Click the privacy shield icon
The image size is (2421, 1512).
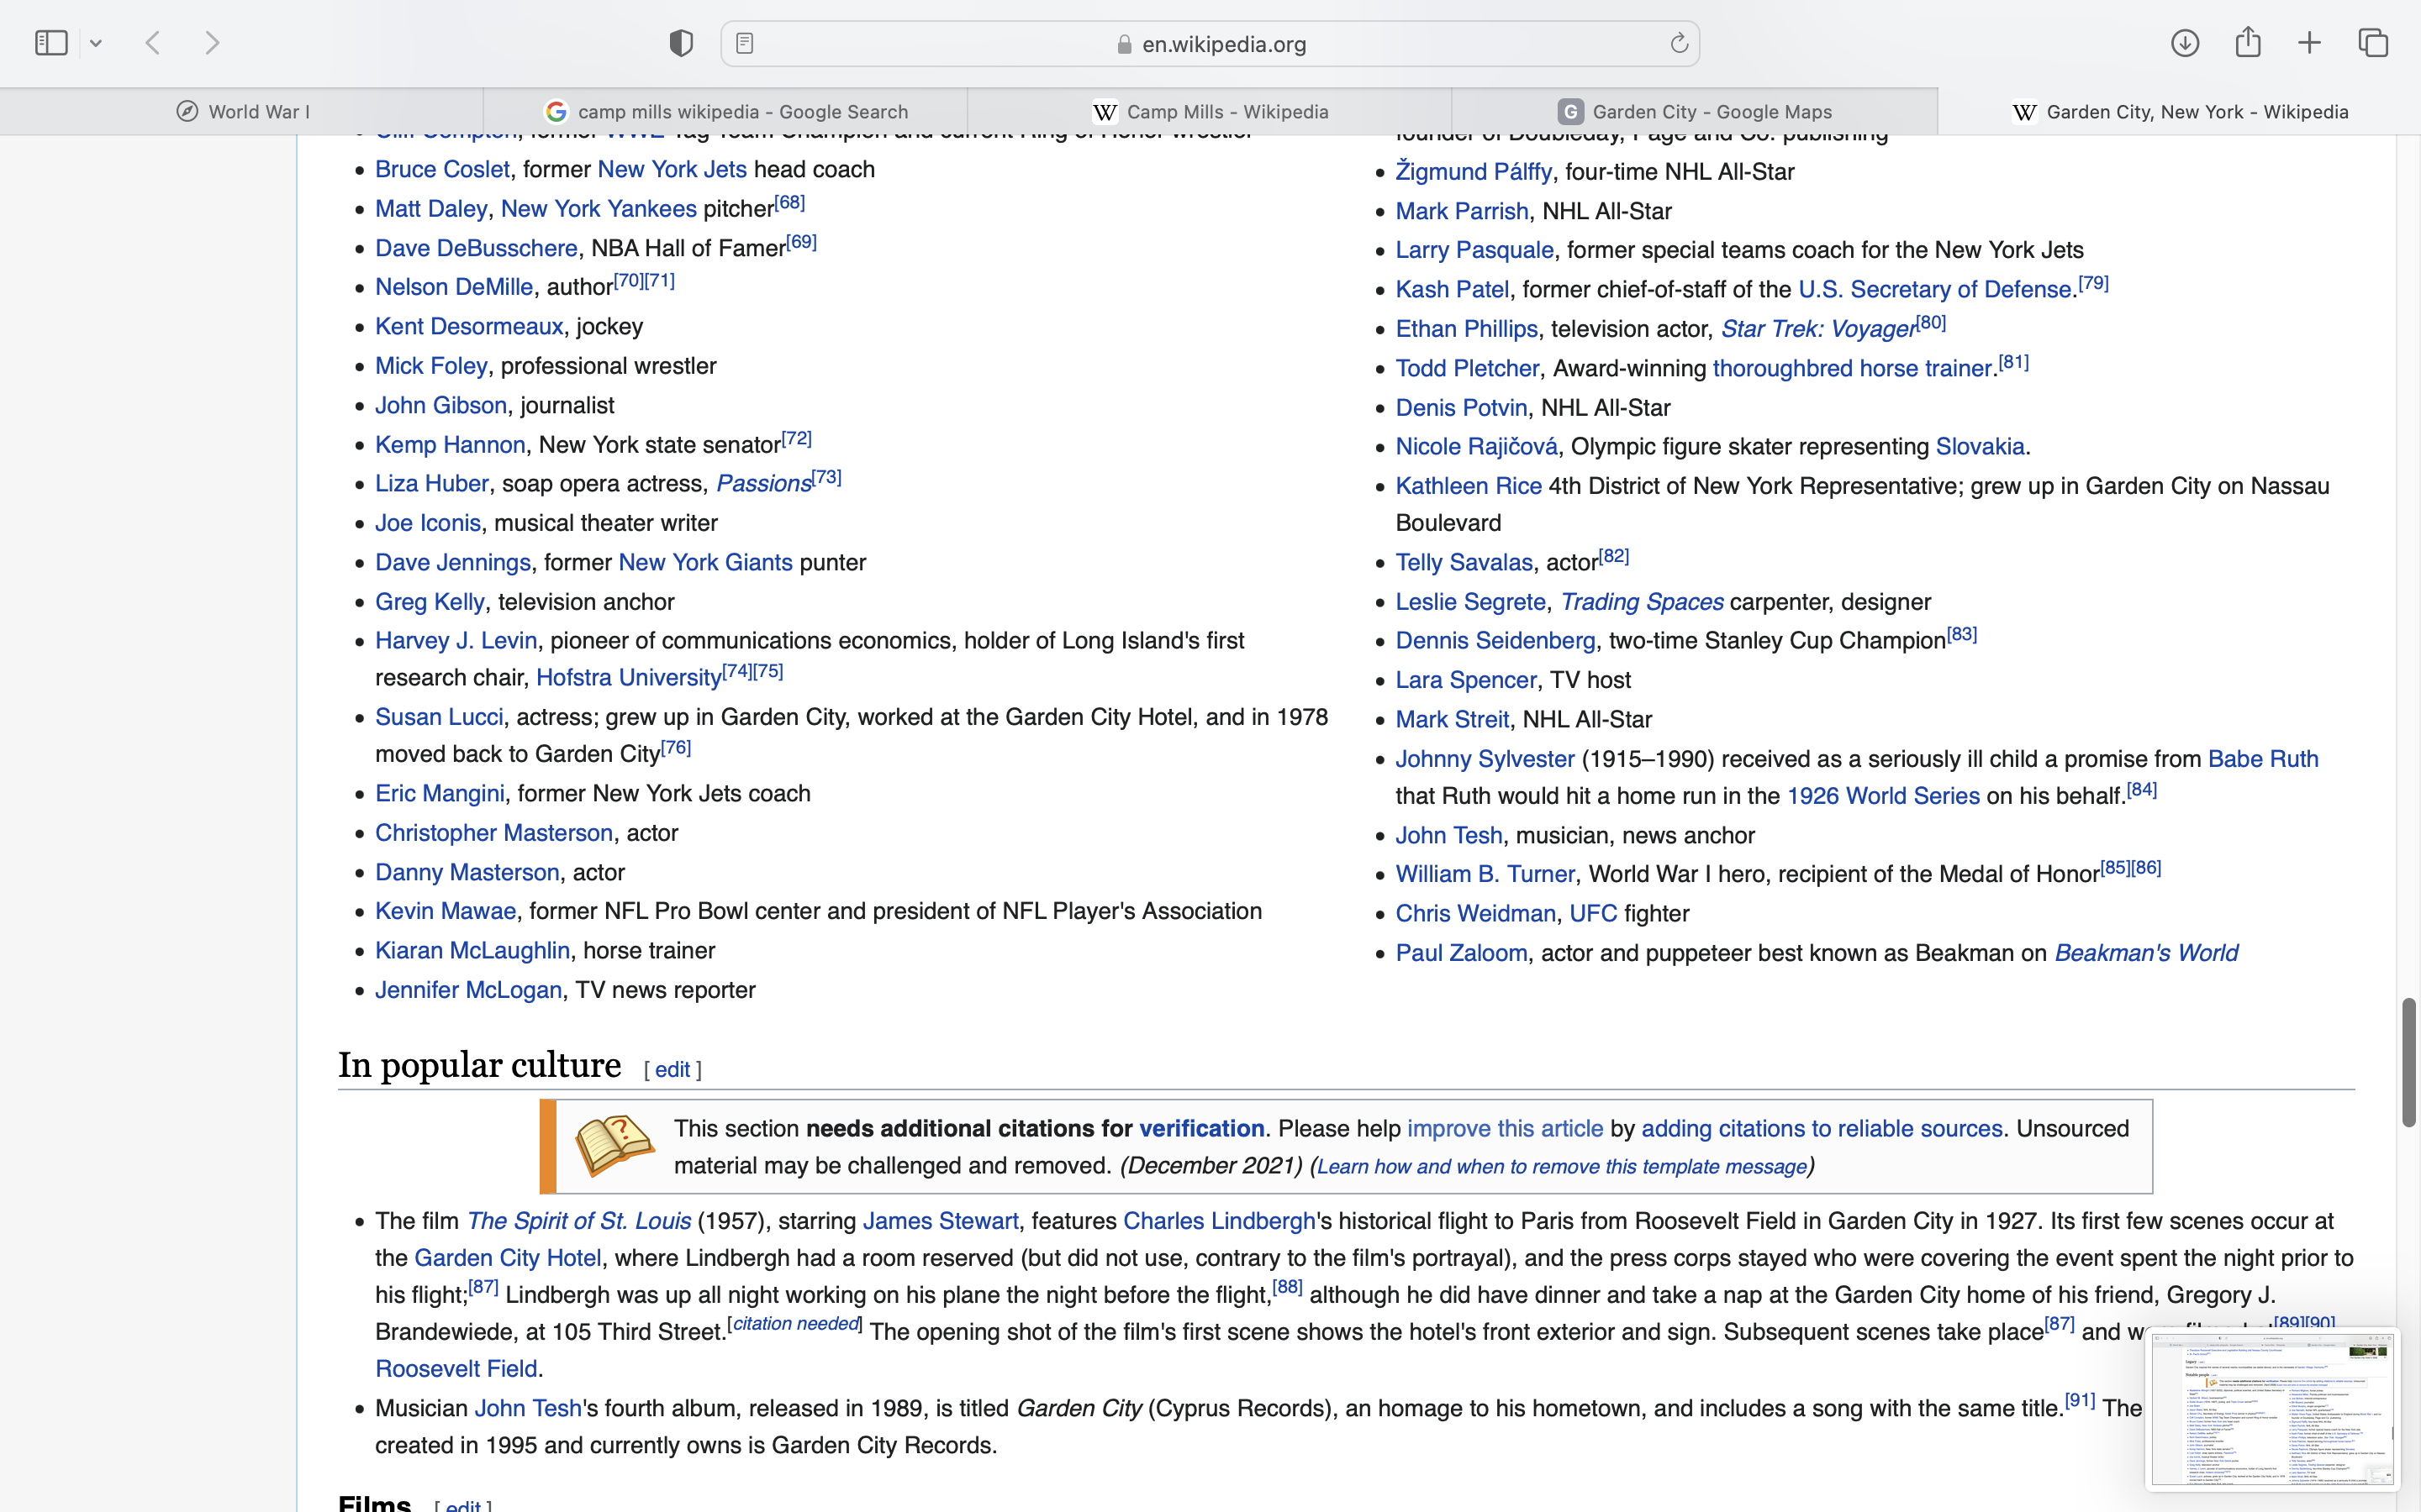[681, 43]
